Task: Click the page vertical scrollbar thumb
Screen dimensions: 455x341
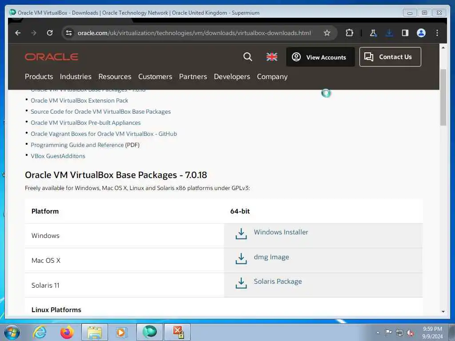Action: tap(443, 97)
